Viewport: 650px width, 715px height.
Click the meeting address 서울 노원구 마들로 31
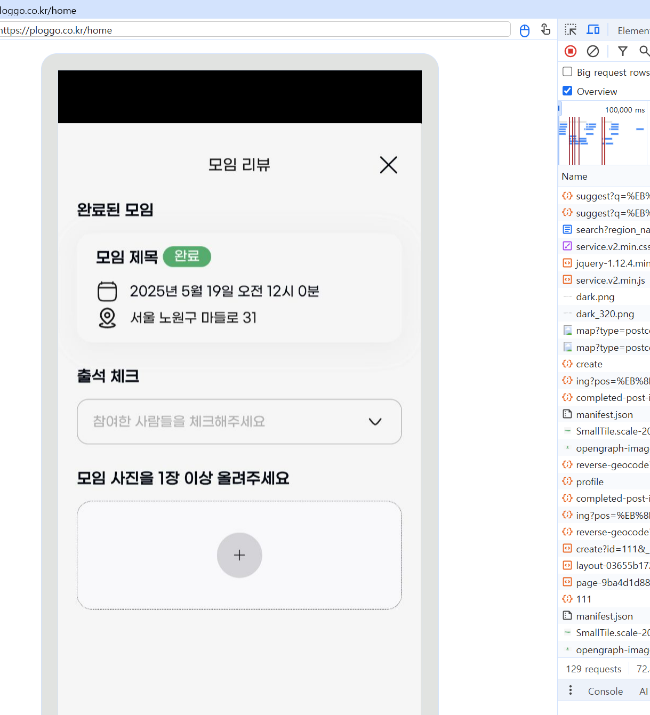194,318
